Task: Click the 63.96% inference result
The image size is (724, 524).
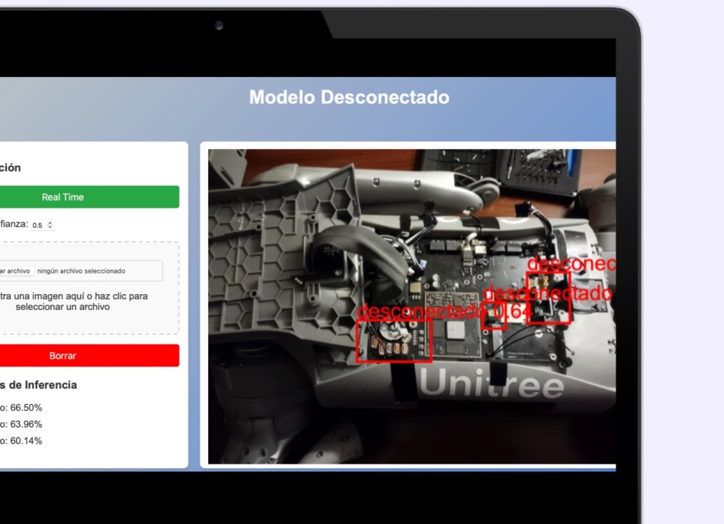Action: 21,425
